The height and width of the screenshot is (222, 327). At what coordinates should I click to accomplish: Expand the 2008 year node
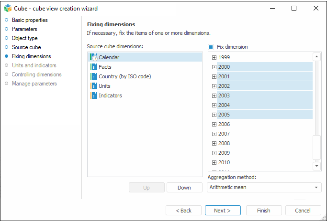pos(214,143)
